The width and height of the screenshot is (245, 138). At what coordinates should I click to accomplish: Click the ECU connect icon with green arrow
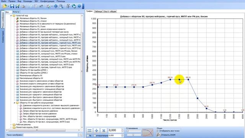[48, 6]
